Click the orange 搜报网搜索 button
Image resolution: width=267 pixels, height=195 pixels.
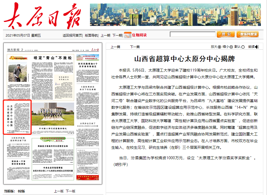click(x=247, y=34)
